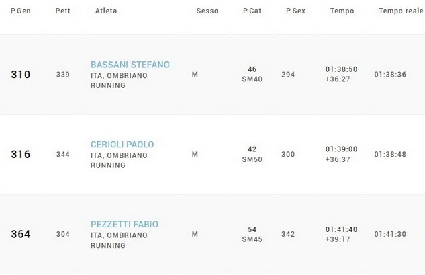Click bib number 339
This screenshot has height=275, width=425.
(63, 75)
